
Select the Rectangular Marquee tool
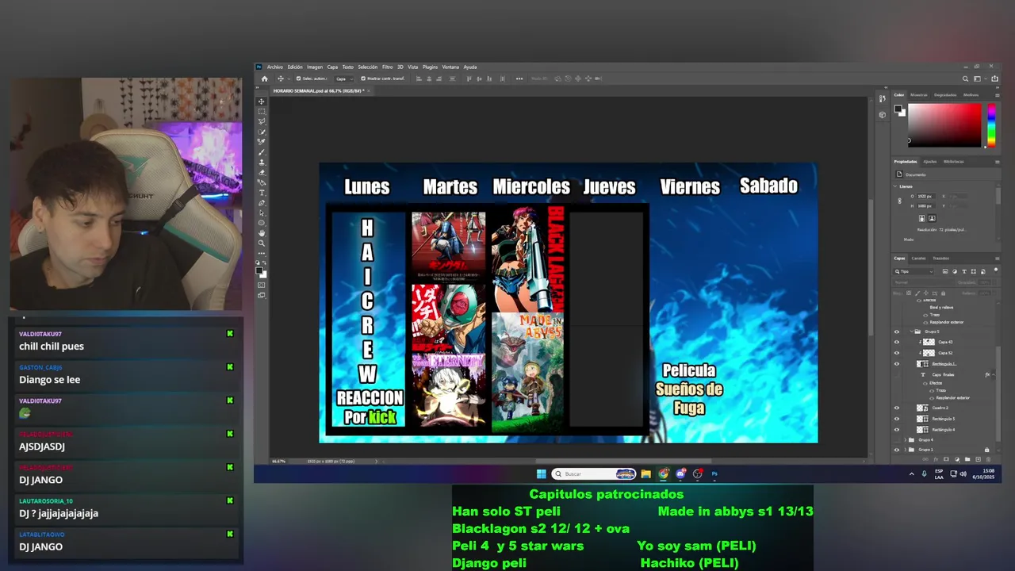coord(262,112)
